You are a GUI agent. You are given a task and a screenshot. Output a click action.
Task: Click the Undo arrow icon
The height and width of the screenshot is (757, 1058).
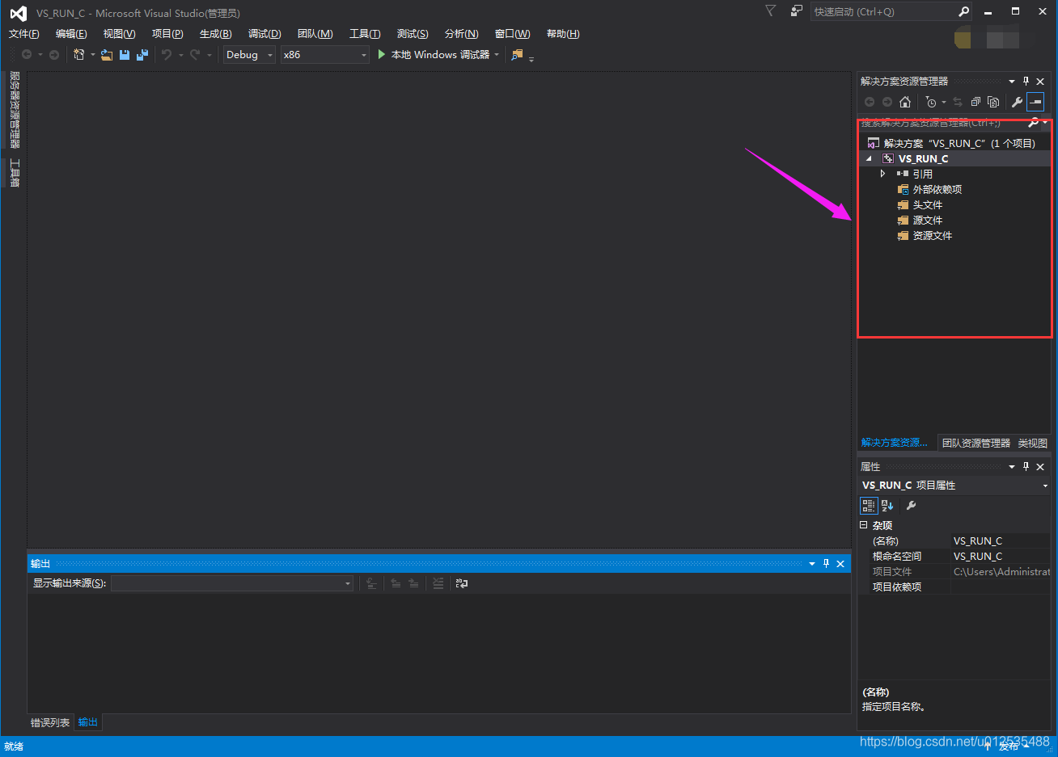tap(167, 55)
